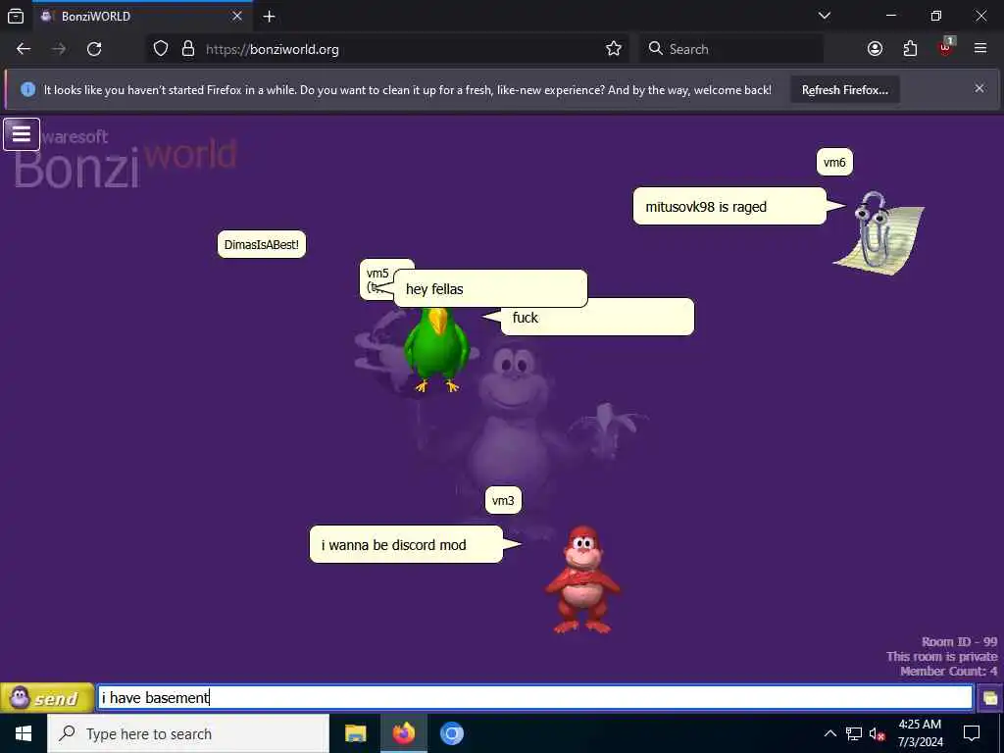Click the Refresh Firefox button

(x=844, y=89)
